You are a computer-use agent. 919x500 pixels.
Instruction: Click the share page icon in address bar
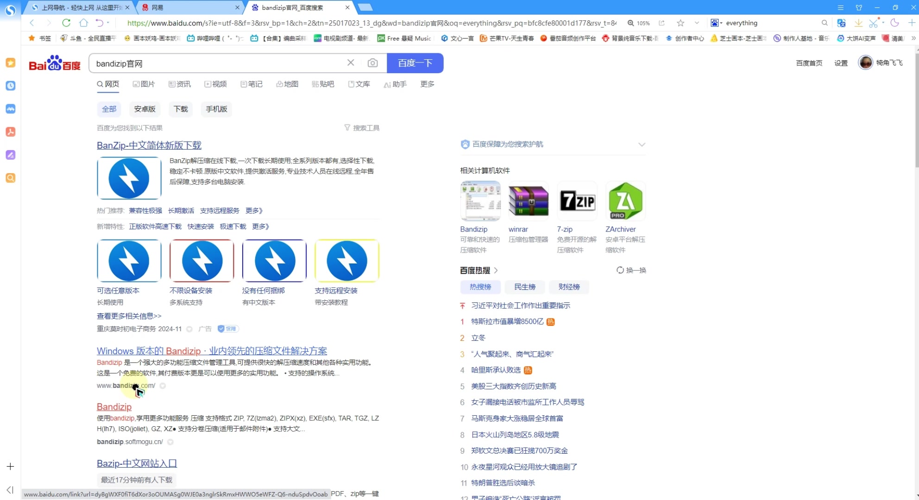(x=661, y=23)
